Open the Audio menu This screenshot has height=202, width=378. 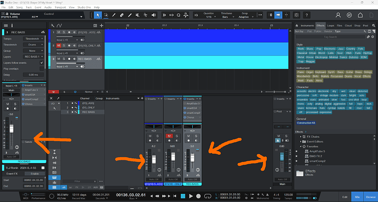click(x=48, y=8)
